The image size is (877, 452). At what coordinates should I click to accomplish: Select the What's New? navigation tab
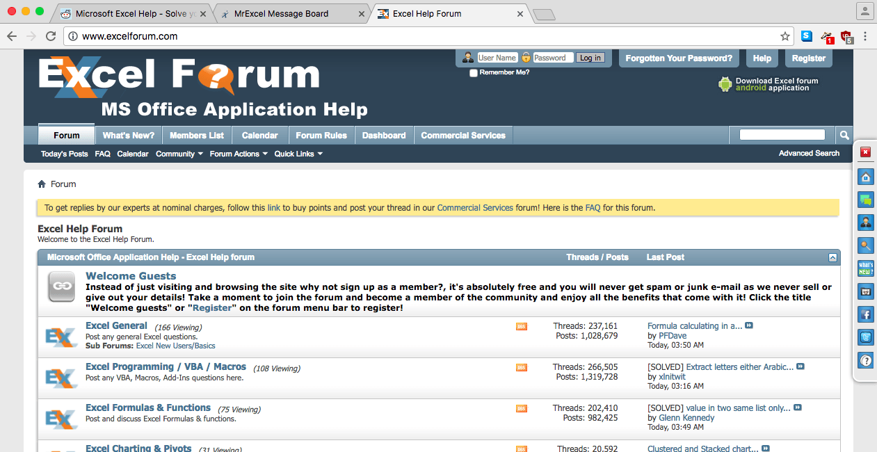[x=128, y=135]
